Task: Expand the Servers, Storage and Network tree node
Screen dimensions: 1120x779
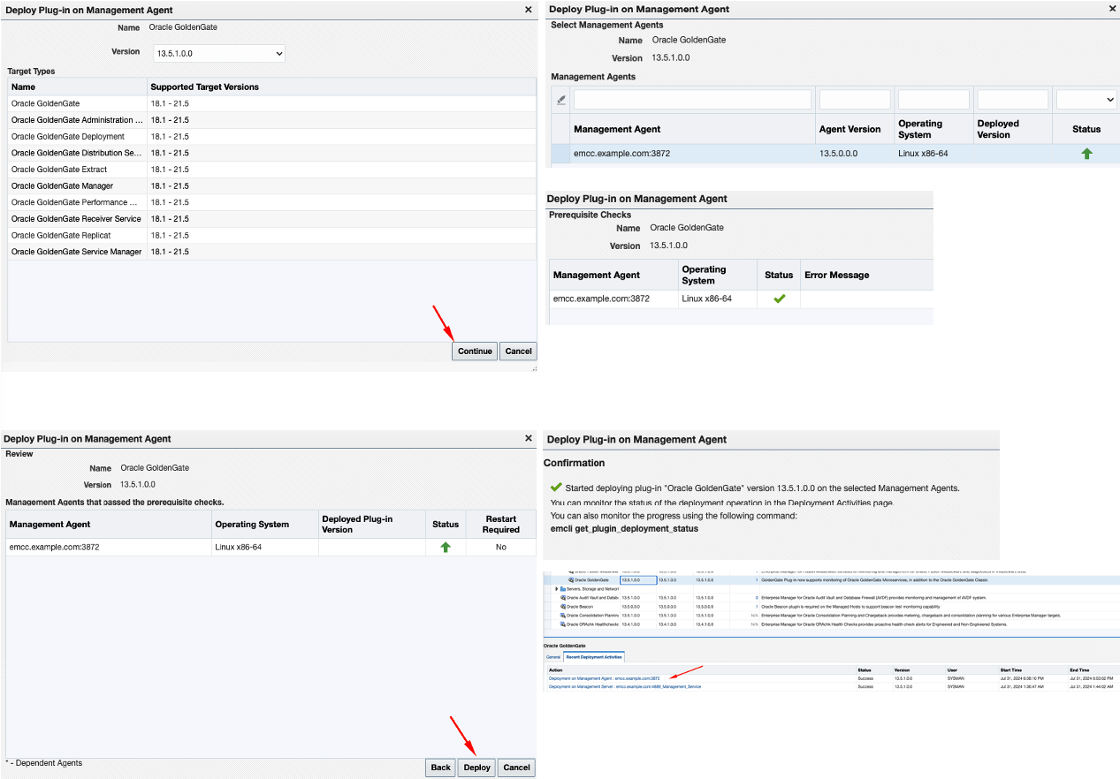Action: (x=555, y=587)
